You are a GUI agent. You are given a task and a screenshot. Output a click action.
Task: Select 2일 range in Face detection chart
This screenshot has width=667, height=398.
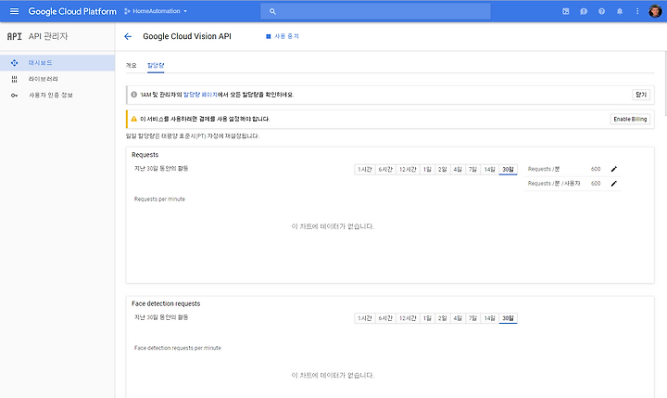[x=443, y=318]
